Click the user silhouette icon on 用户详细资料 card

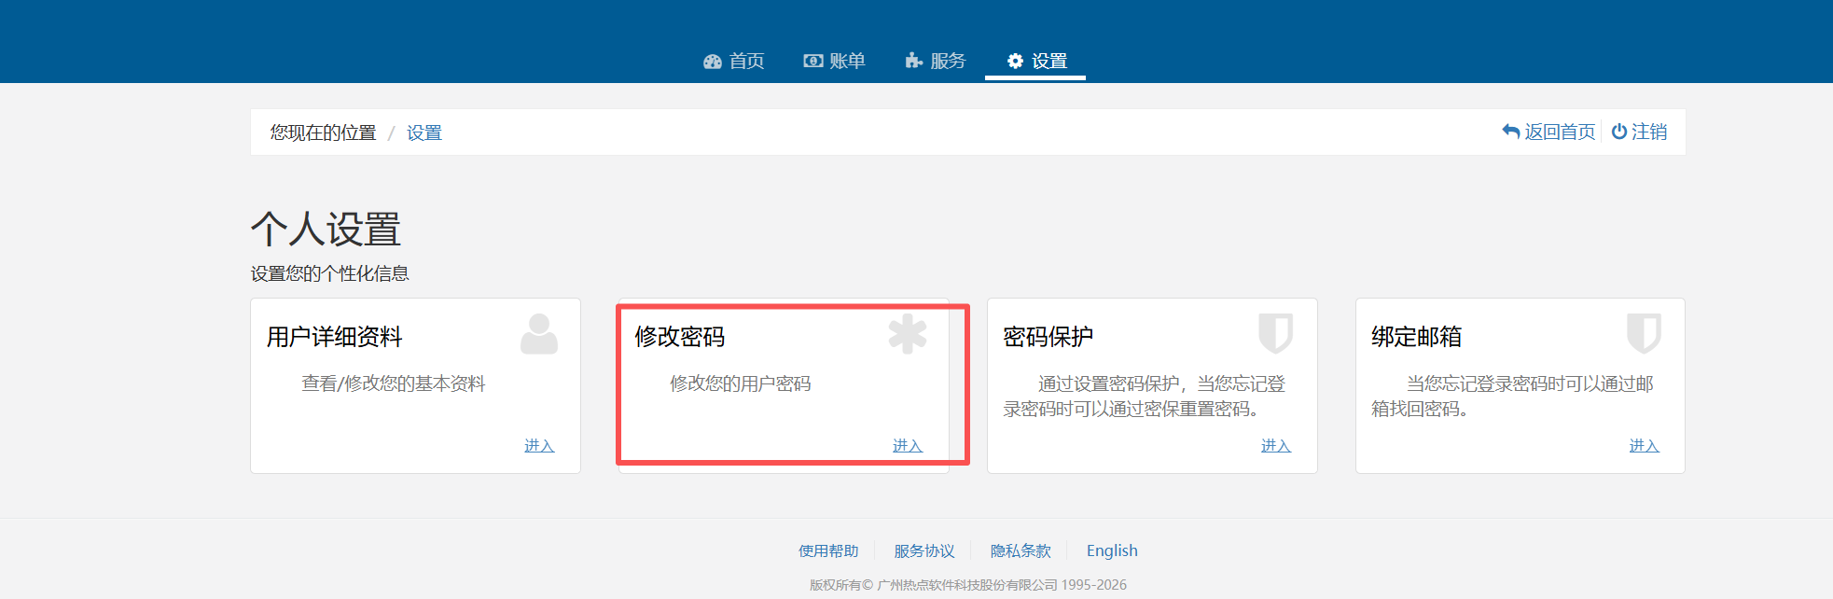pyautogui.click(x=538, y=334)
